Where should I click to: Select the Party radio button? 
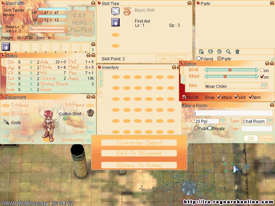point(219,58)
